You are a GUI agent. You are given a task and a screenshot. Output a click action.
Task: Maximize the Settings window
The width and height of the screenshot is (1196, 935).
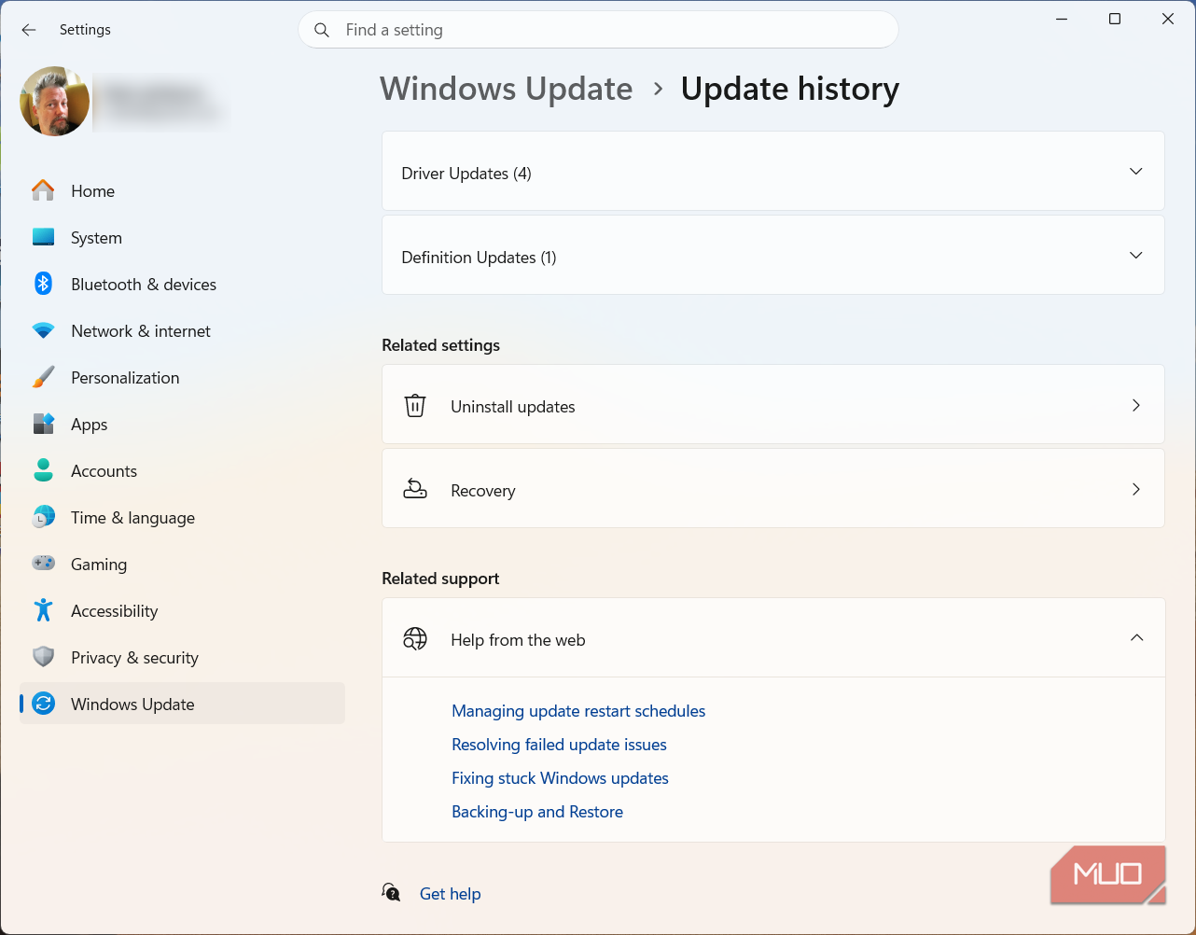1115,19
